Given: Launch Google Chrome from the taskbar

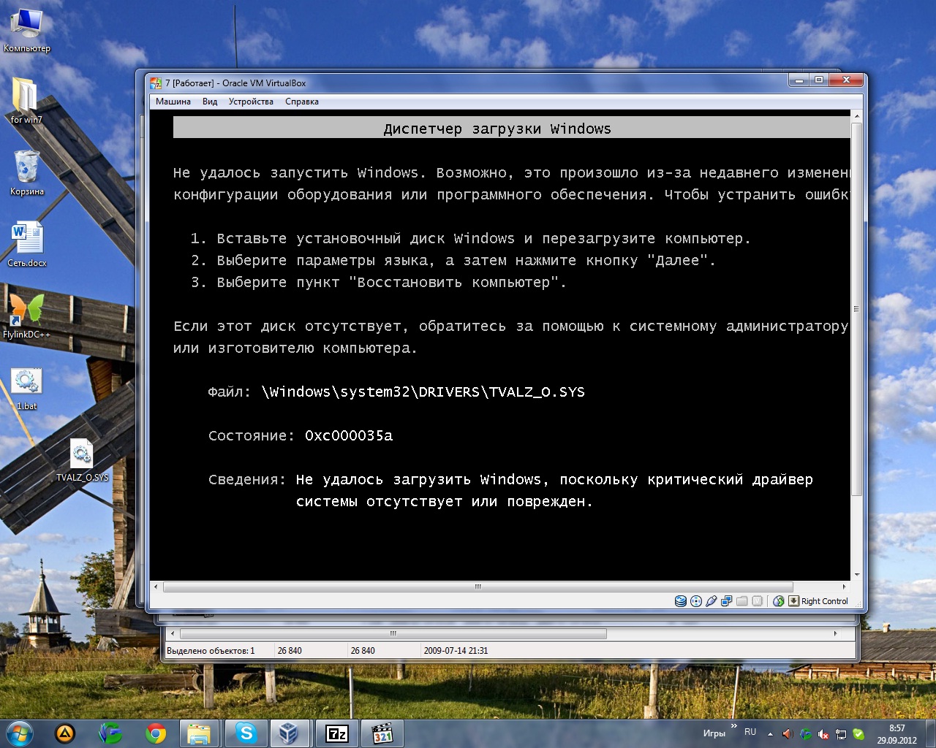Looking at the screenshot, I should click(155, 733).
